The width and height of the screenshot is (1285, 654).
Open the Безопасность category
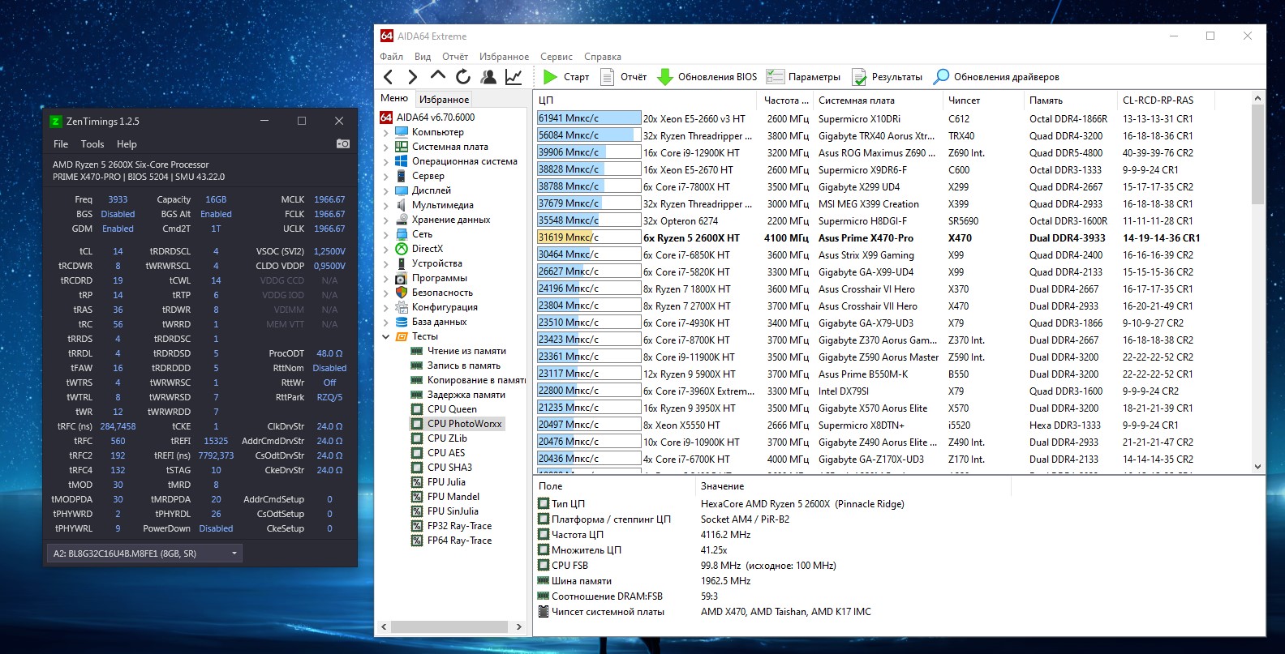click(442, 293)
